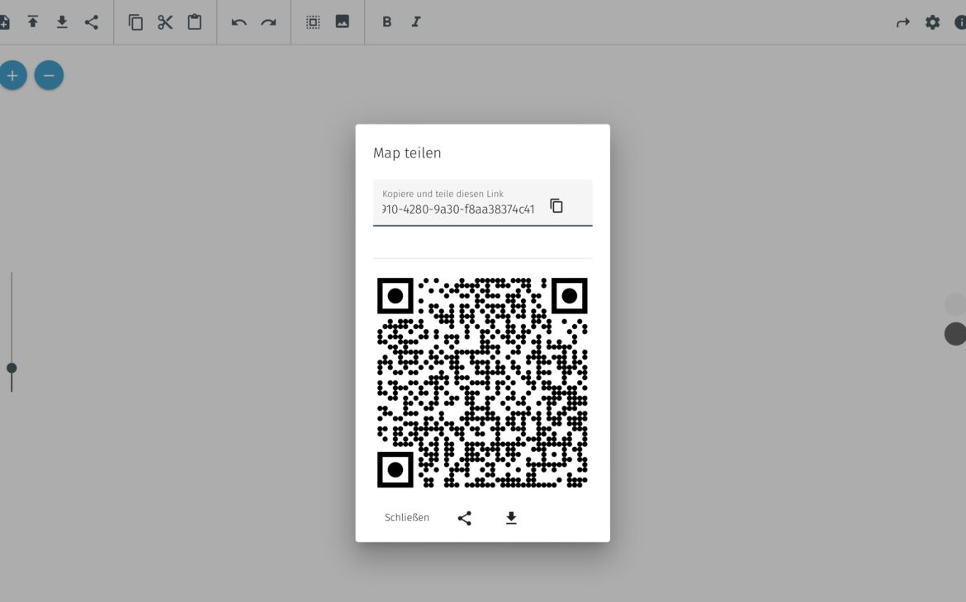The image size is (966, 602).
Task: Open the settings gear
Action: [933, 22]
